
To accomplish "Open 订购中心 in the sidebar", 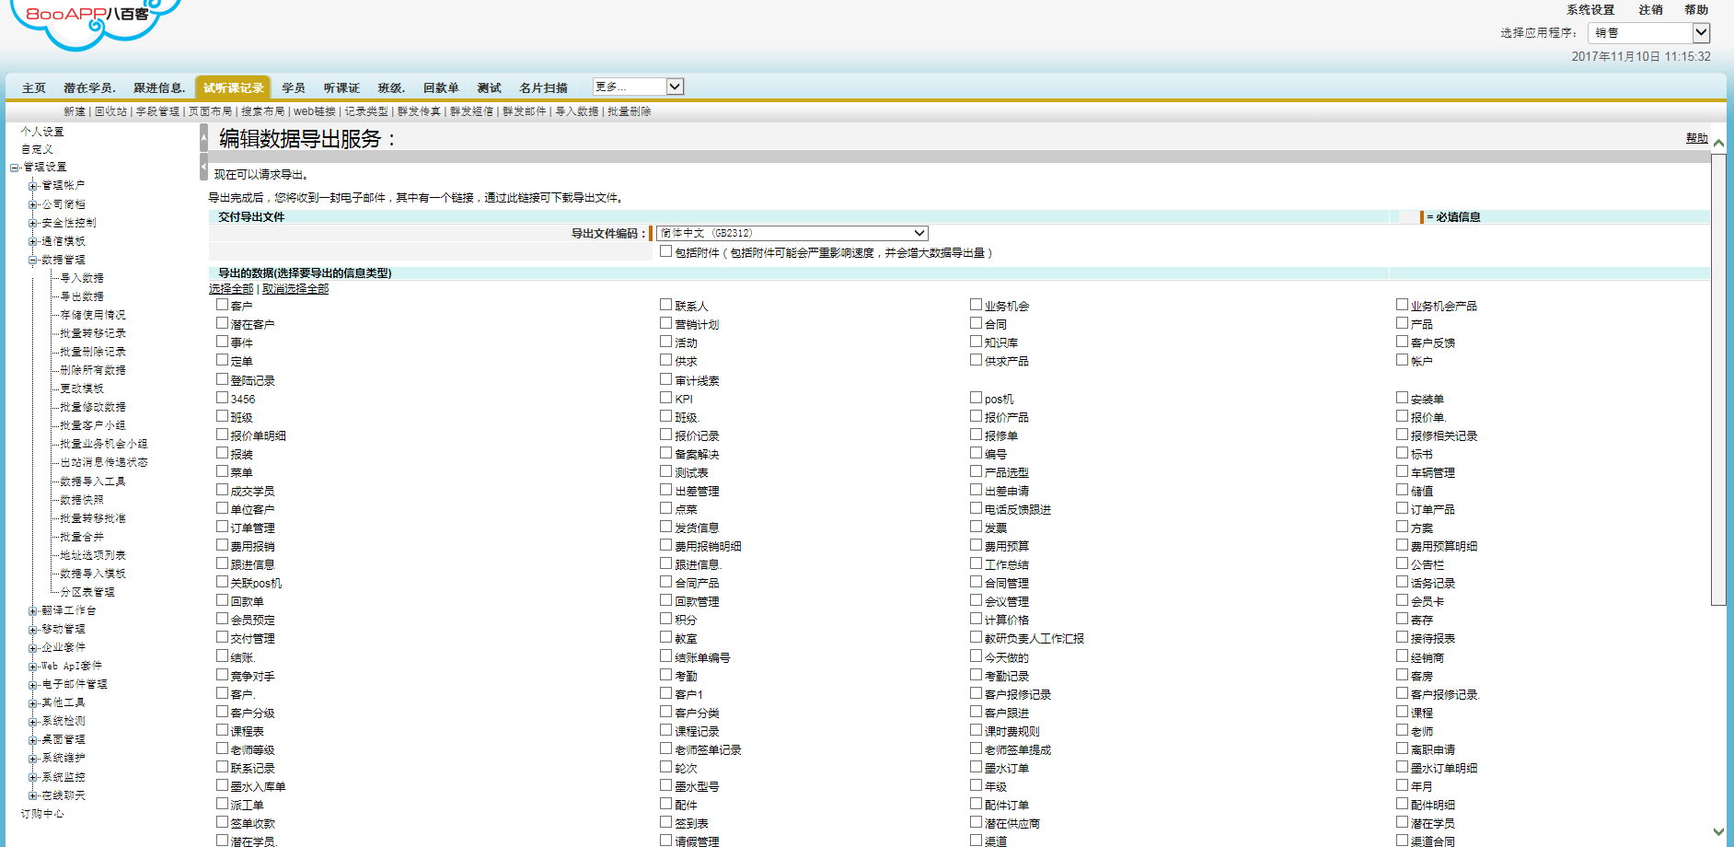I will point(42,814).
